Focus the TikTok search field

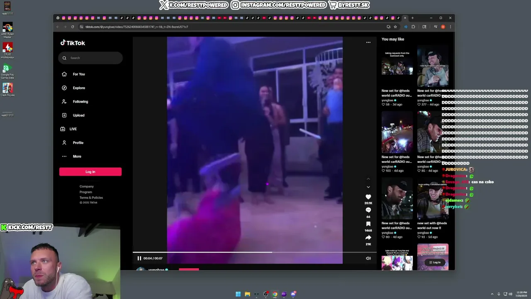[x=90, y=58]
